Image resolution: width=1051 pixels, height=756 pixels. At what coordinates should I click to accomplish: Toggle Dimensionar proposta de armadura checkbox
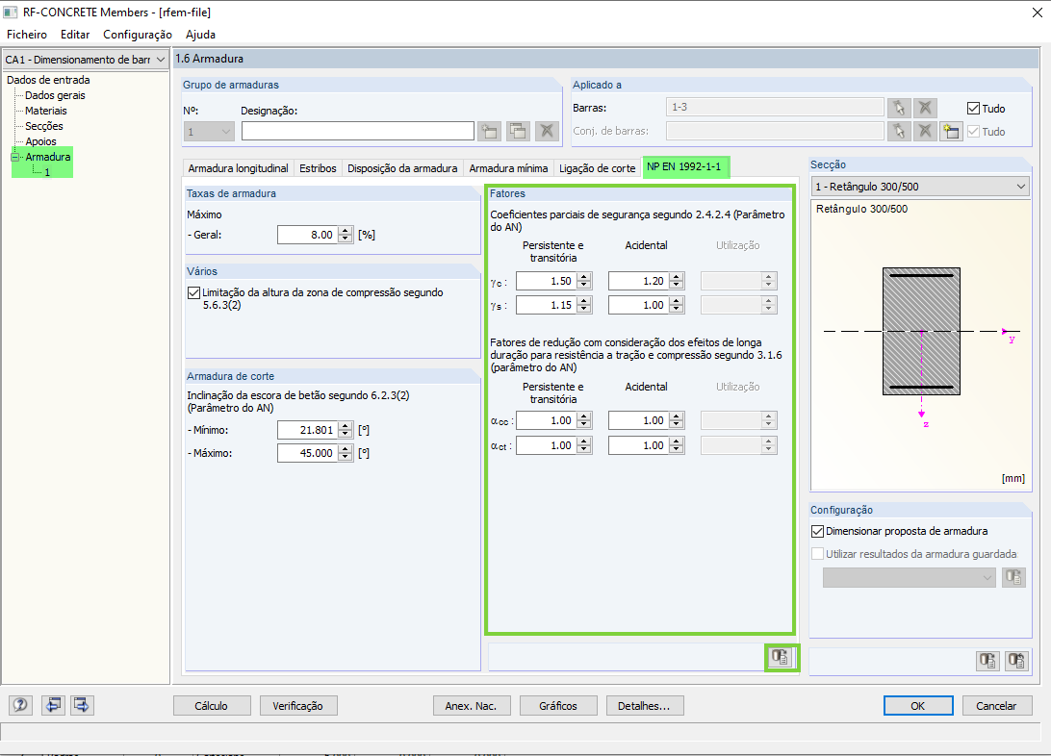tap(817, 531)
